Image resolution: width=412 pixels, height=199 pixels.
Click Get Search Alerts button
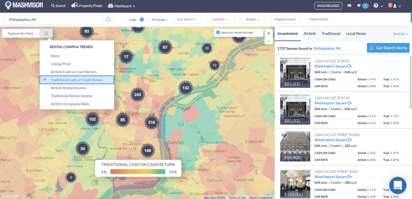[x=388, y=48]
